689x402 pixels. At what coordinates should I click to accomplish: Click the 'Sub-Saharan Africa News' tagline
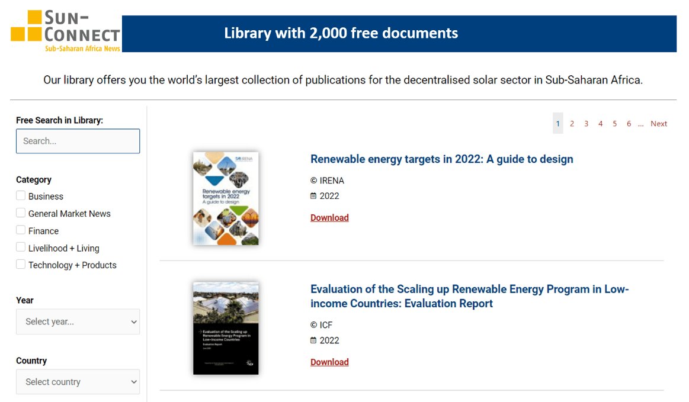coord(82,49)
